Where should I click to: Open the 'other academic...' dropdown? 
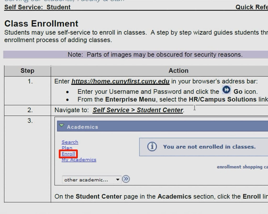[x=92, y=180]
